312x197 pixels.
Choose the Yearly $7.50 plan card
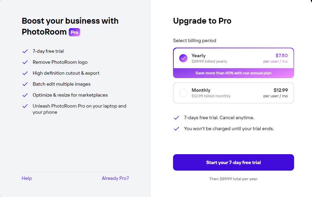coord(233,58)
